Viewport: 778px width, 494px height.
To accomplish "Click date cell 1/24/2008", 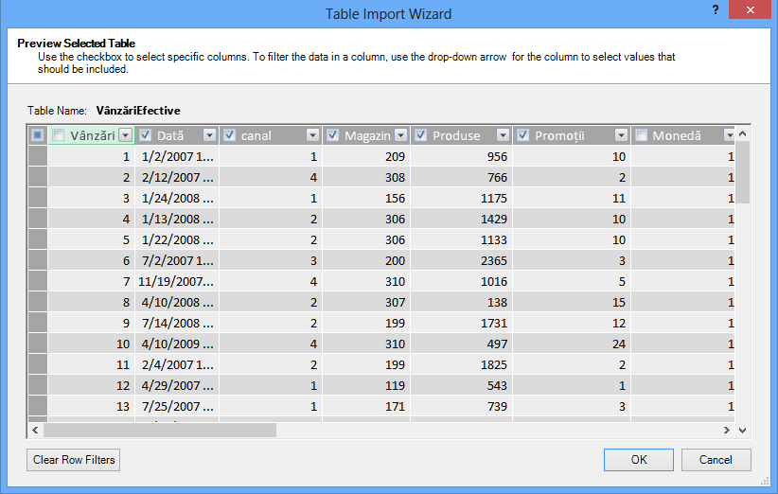I will 177,198.
